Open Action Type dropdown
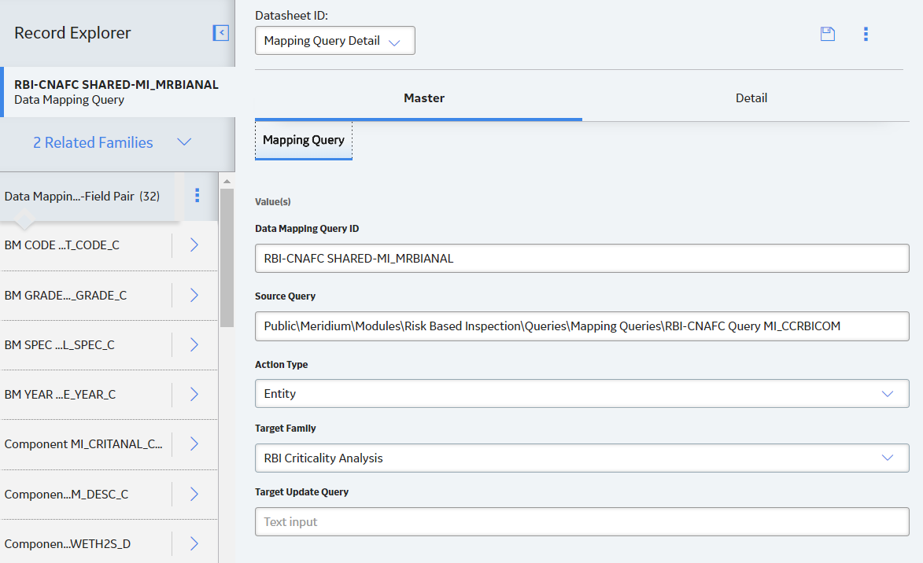The height and width of the screenshot is (563, 923). click(581, 394)
